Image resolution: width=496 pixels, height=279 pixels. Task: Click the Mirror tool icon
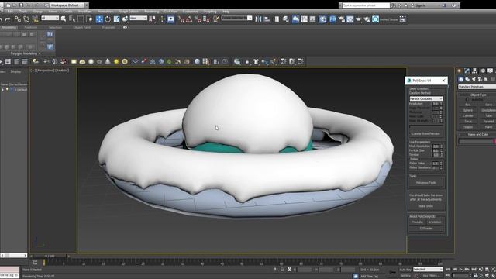258,19
